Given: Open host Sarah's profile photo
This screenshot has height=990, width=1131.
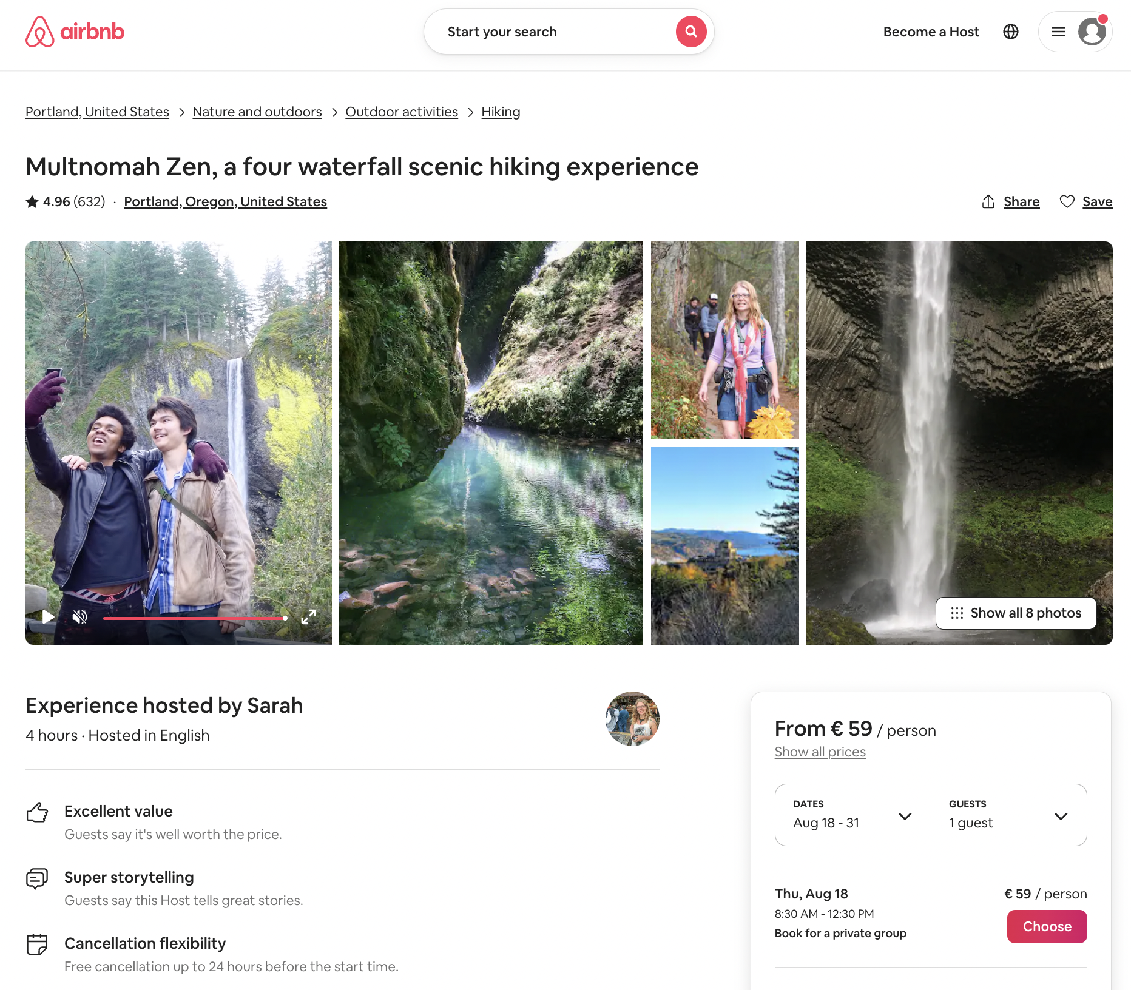Looking at the screenshot, I should pyautogui.click(x=632, y=719).
